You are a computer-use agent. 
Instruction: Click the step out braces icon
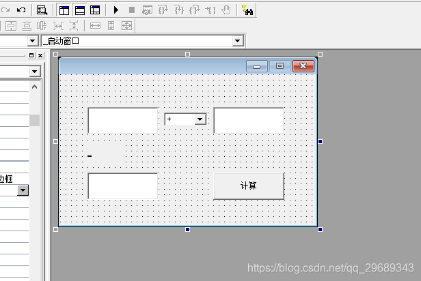click(x=195, y=10)
